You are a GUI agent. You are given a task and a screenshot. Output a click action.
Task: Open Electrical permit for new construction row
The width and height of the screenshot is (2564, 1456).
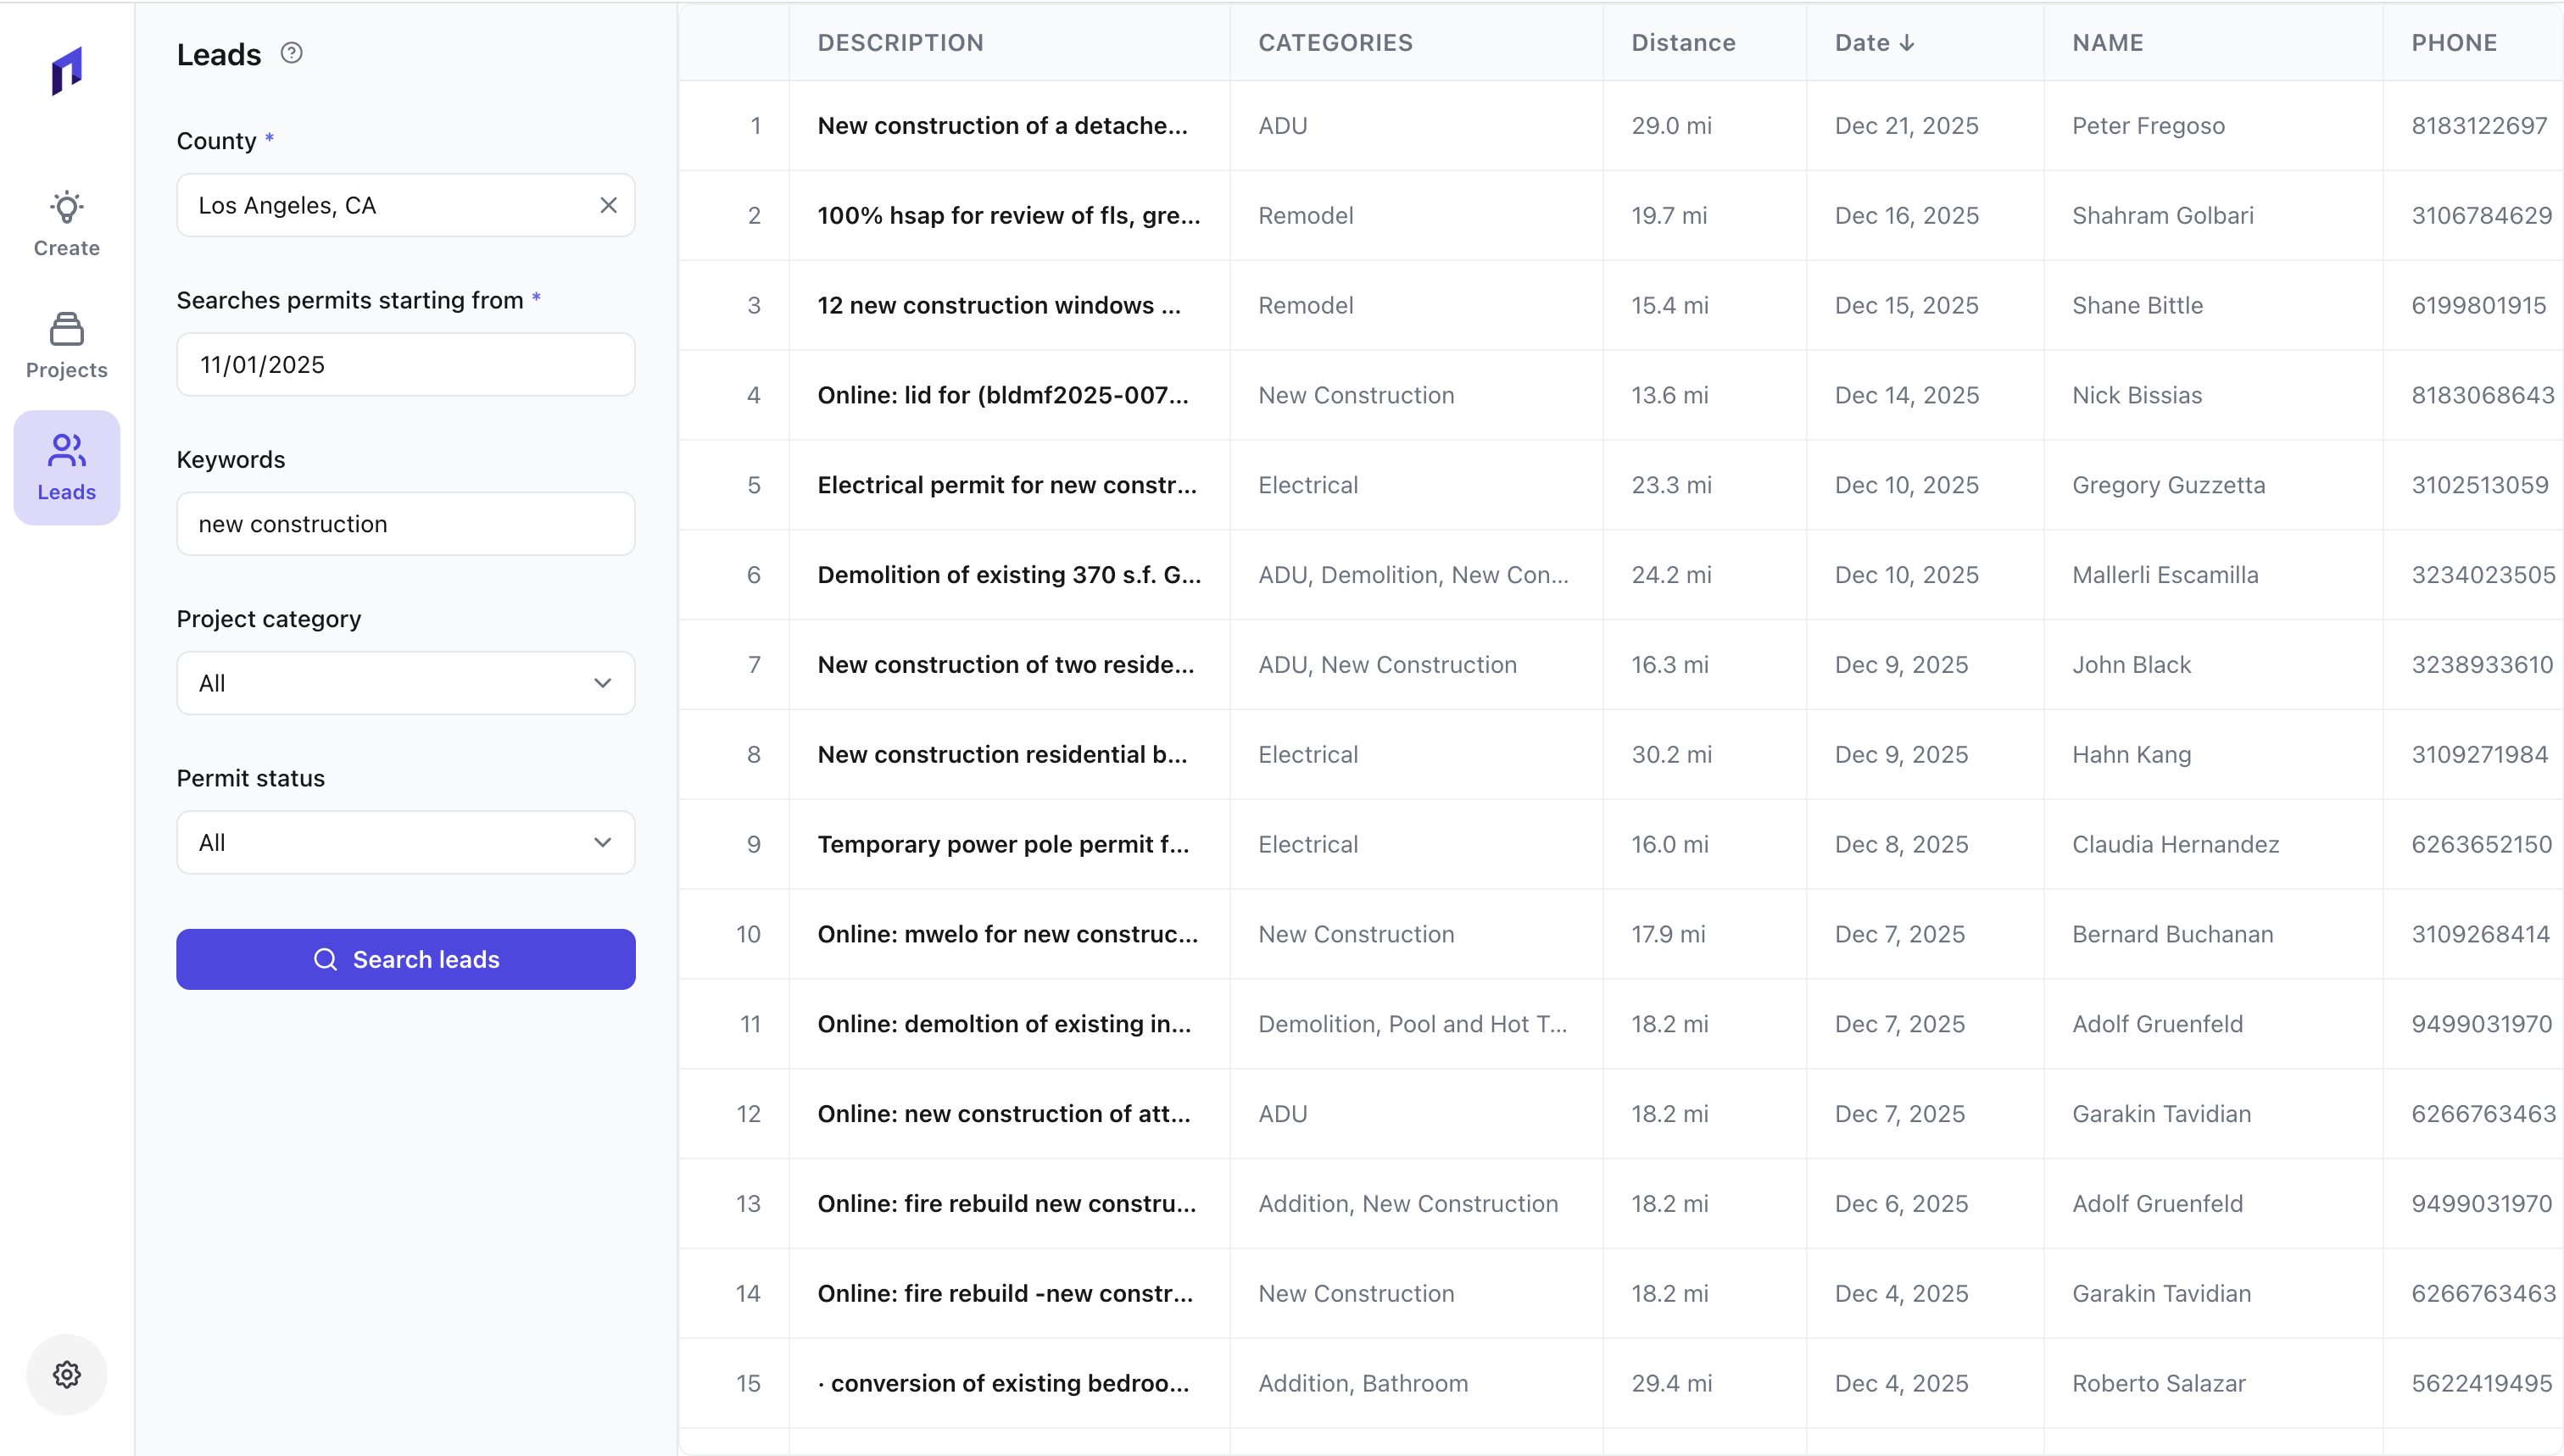tap(1006, 485)
